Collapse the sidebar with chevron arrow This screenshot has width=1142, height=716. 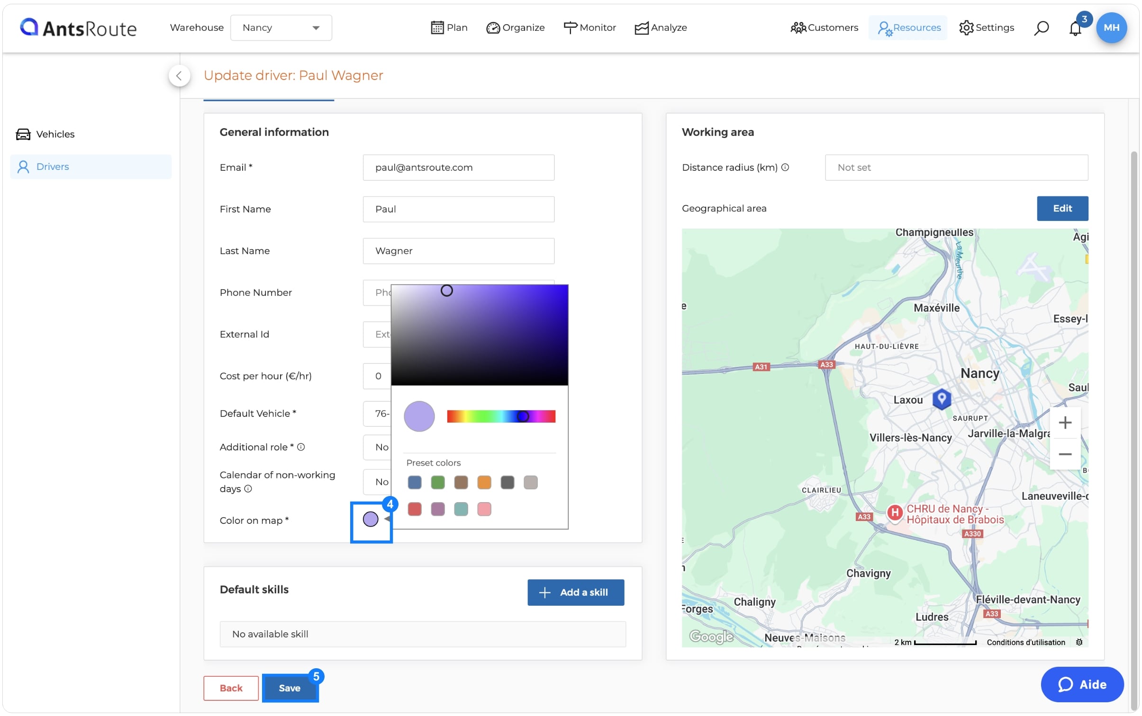tap(179, 75)
